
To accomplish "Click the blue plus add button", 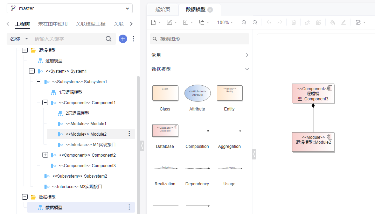I will [123, 39].
